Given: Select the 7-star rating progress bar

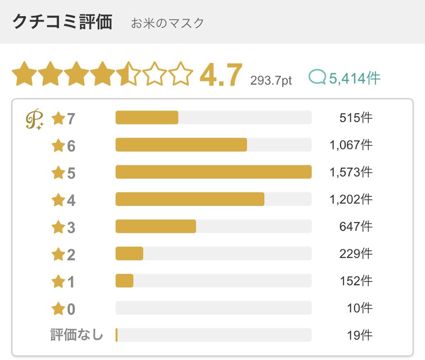Looking at the screenshot, I should click(213, 118).
